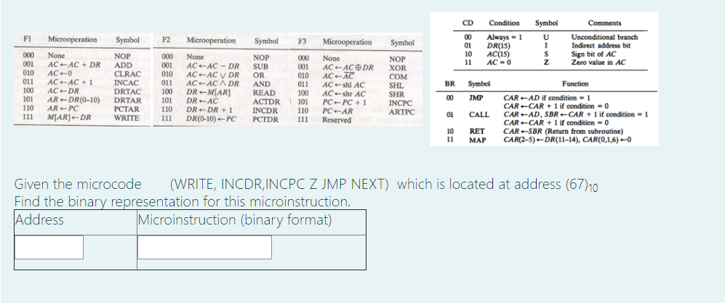Click the F3 column header
This screenshot has height=303, width=725.
tap(303, 41)
